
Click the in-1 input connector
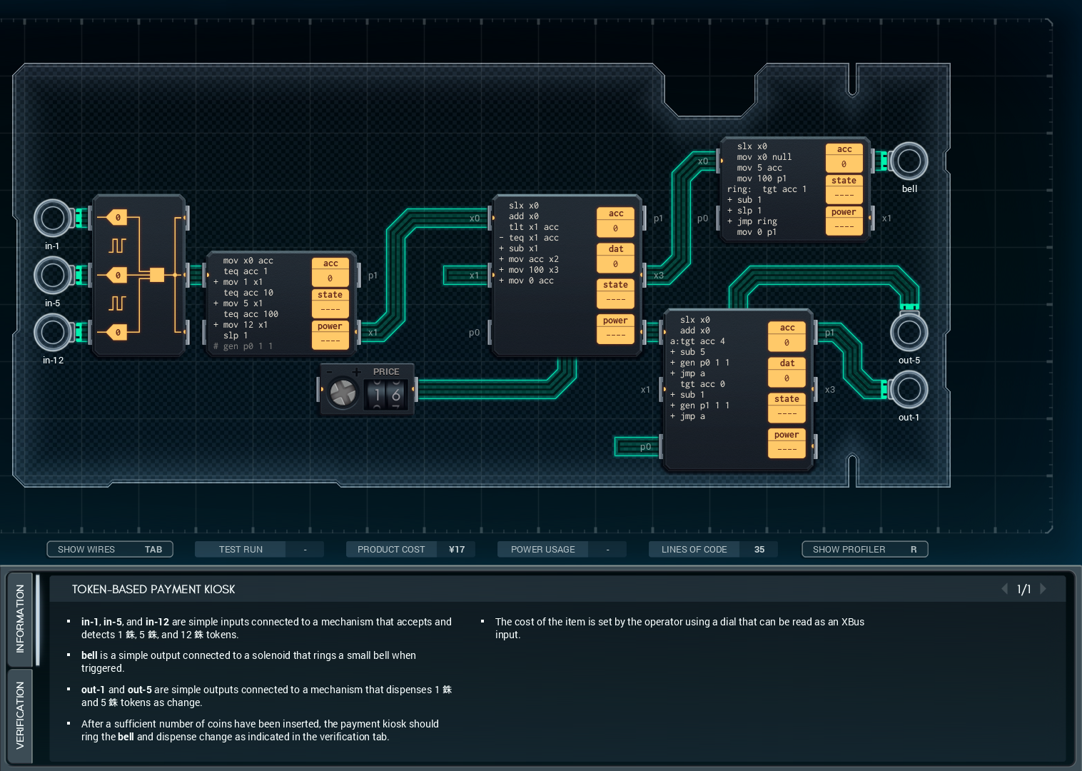click(53, 218)
